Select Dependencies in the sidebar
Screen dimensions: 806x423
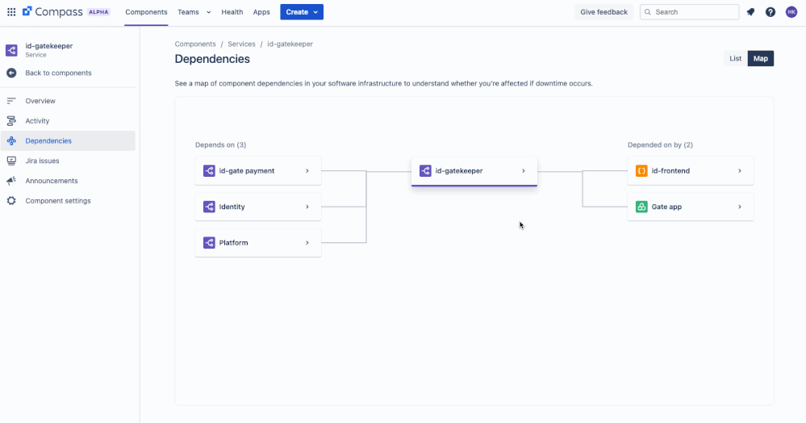(68, 141)
